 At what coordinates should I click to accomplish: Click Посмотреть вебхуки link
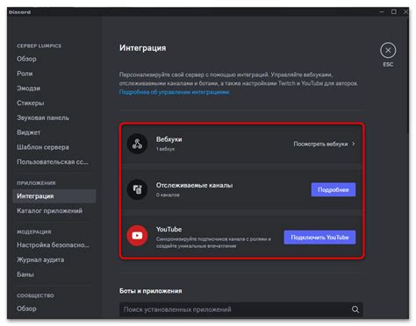320,144
